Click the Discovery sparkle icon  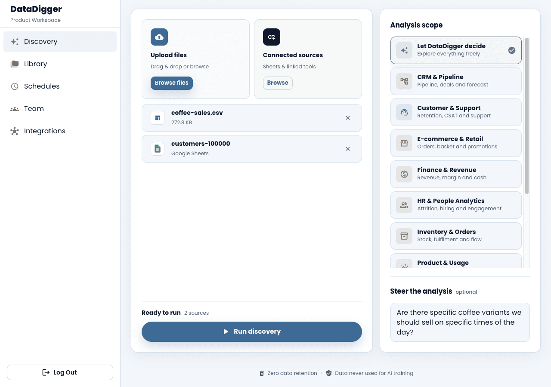pyautogui.click(x=15, y=42)
